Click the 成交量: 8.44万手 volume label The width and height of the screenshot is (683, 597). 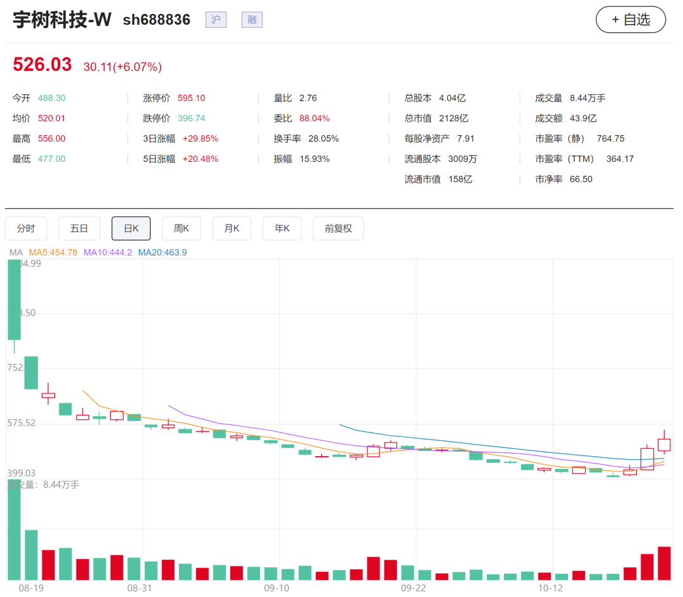(44, 484)
